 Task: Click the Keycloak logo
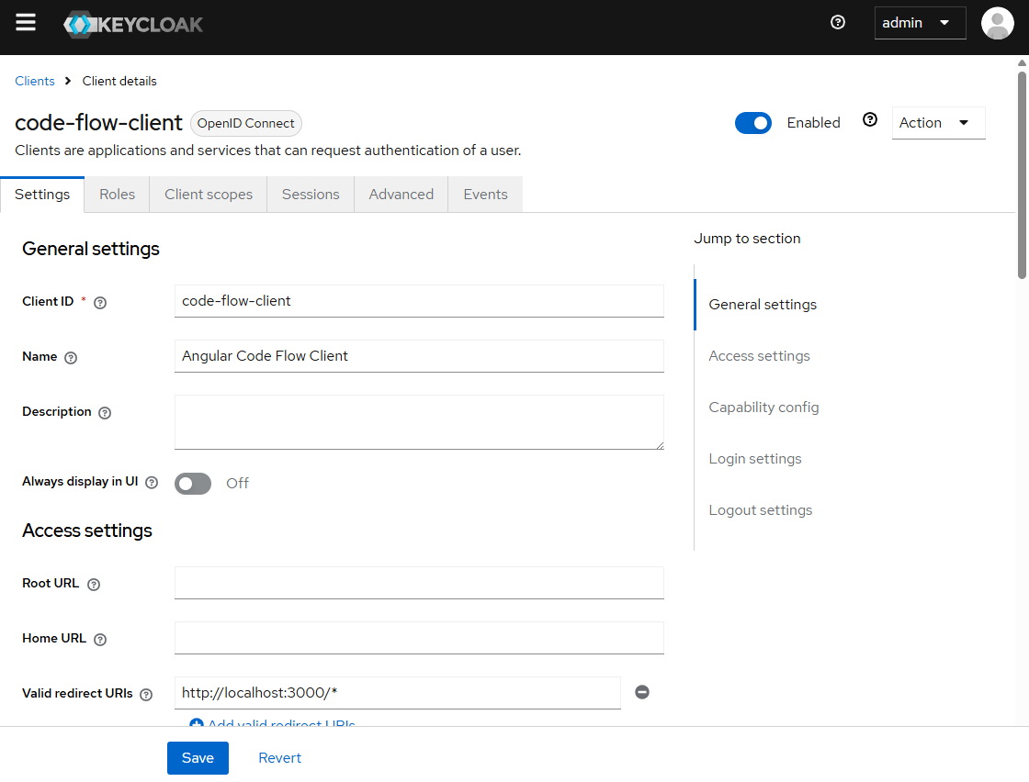(x=133, y=25)
